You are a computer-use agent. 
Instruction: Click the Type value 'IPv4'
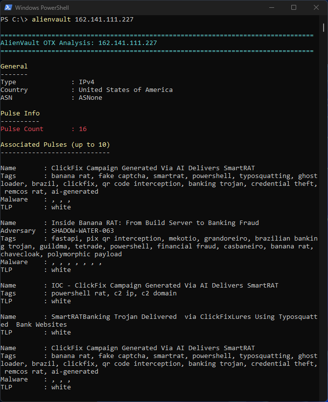(x=87, y=82)
